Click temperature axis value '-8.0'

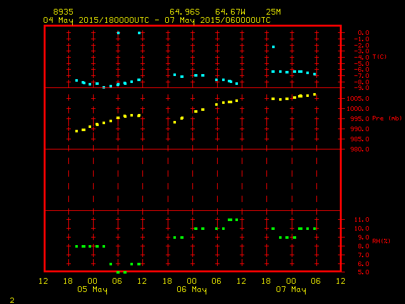coord(361,82)
